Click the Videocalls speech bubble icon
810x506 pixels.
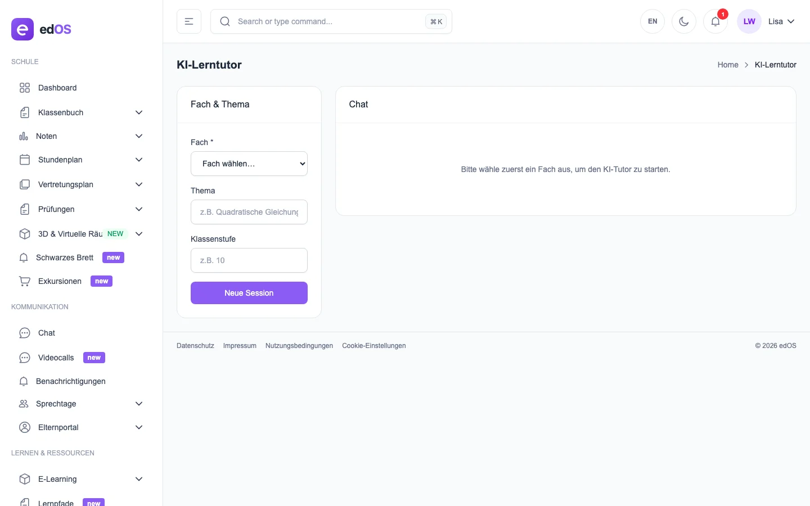click(x=25, y=358)
